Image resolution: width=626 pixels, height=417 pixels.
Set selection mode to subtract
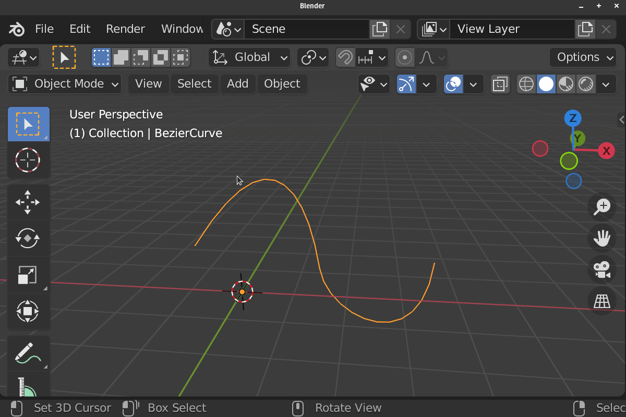click(141, 57)
